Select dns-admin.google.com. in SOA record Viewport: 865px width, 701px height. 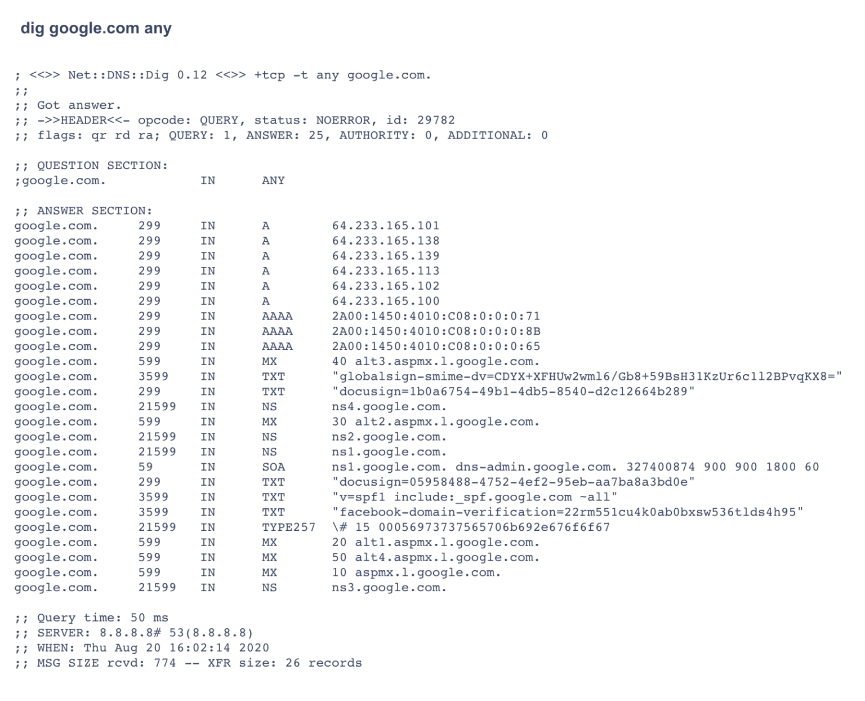tap(537, 467)
